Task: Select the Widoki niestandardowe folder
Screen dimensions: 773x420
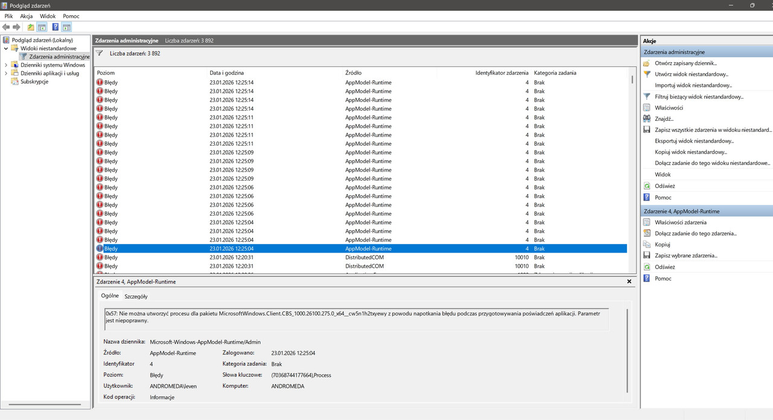Action: (x=48, y=48)
